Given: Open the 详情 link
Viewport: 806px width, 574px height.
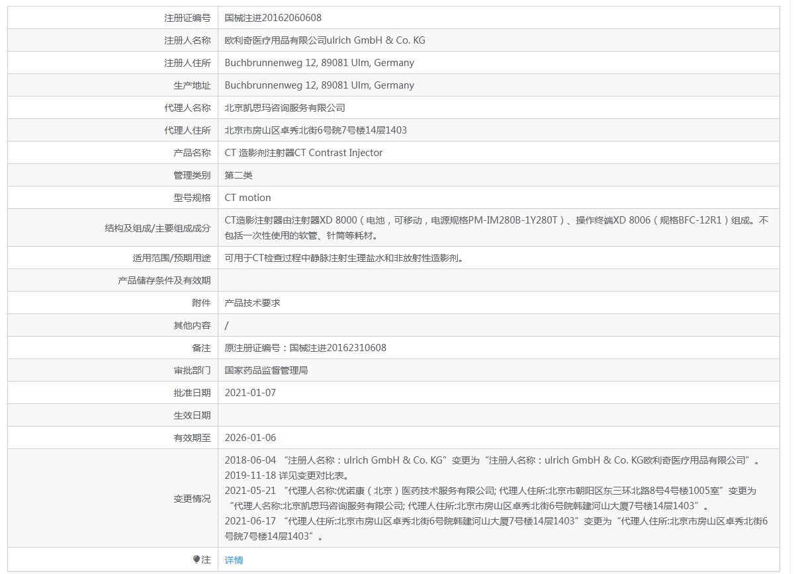Looking at the screenshot, I should [x=234, y=560].
